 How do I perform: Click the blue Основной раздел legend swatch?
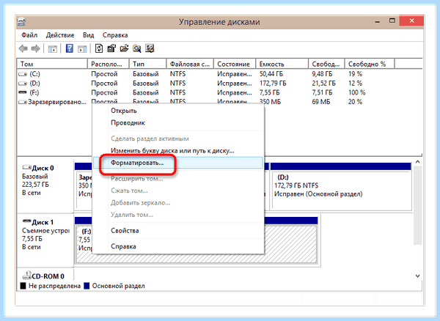pos(87,286)
